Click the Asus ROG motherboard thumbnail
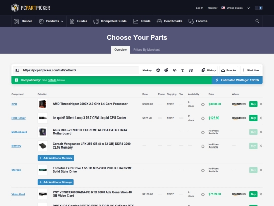This screenshot has height=206, width=274. coord(43,132)
